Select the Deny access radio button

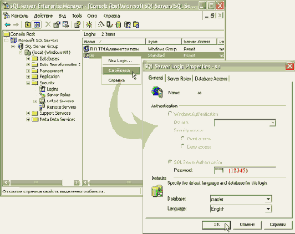pyautogui.click(x=182, y=146)
